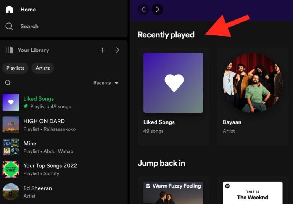Go to Home via house icon
The width and height of the screenshot is (293, 204).
pos(9,9)
